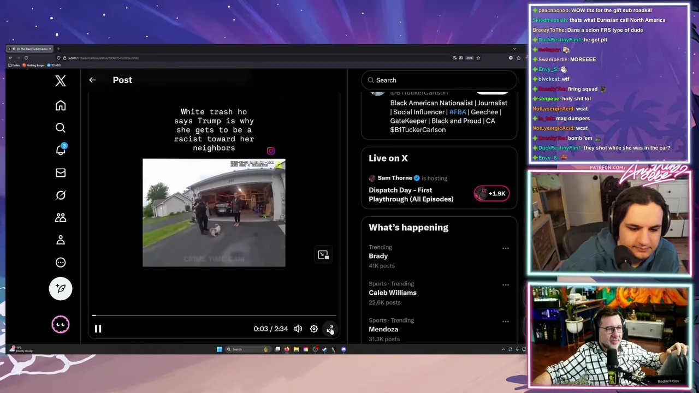
Task: Focus the X Search field
Action: (439, 80)
